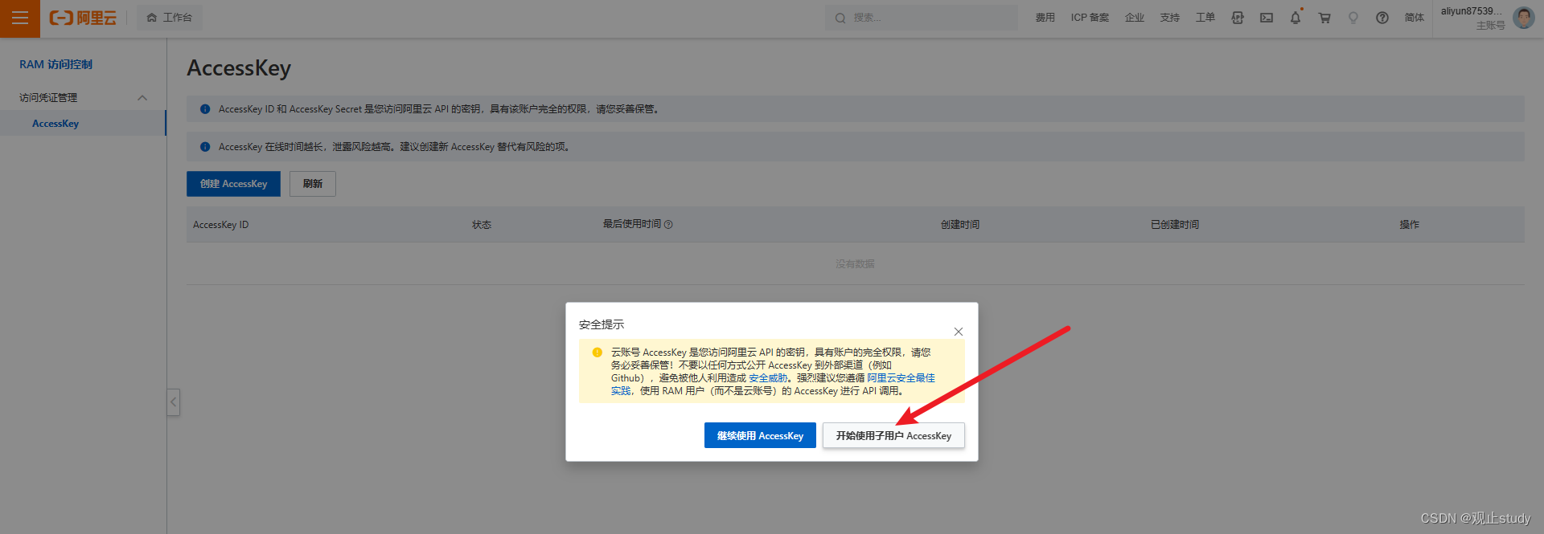Click the 已创建时间 column header
This screenshot has width=1544, height=534.
(1175, 225)
